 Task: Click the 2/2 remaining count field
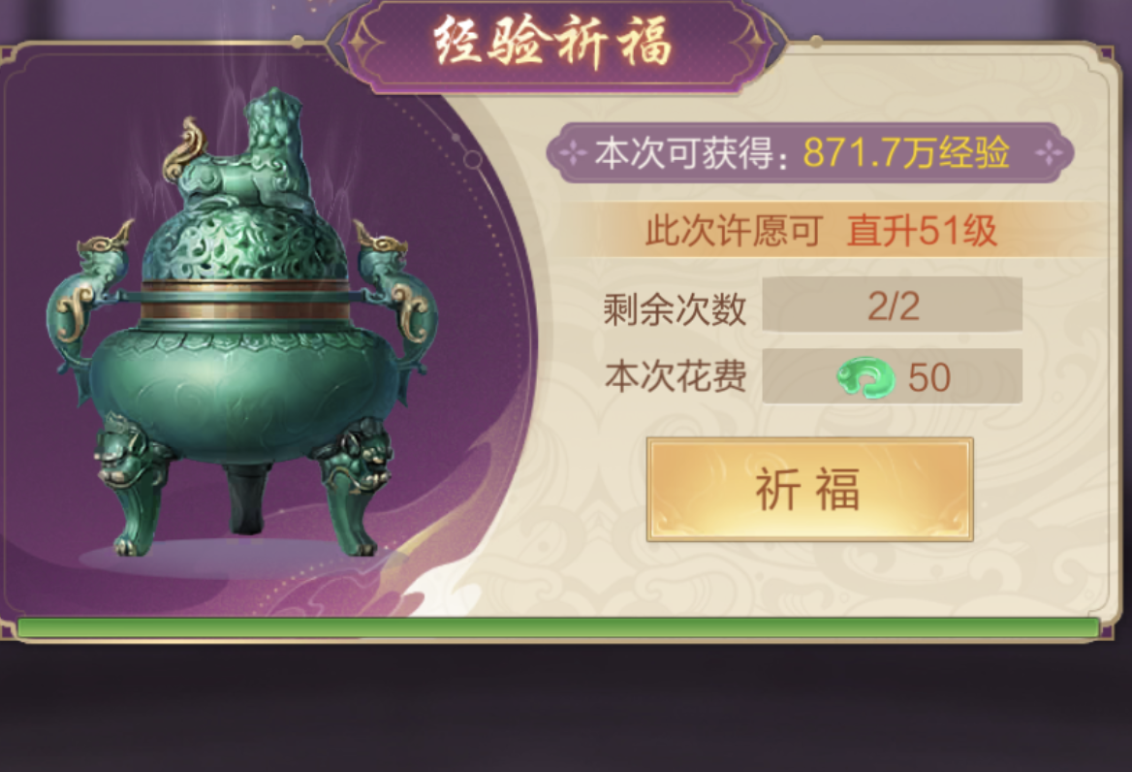[893, 306]
